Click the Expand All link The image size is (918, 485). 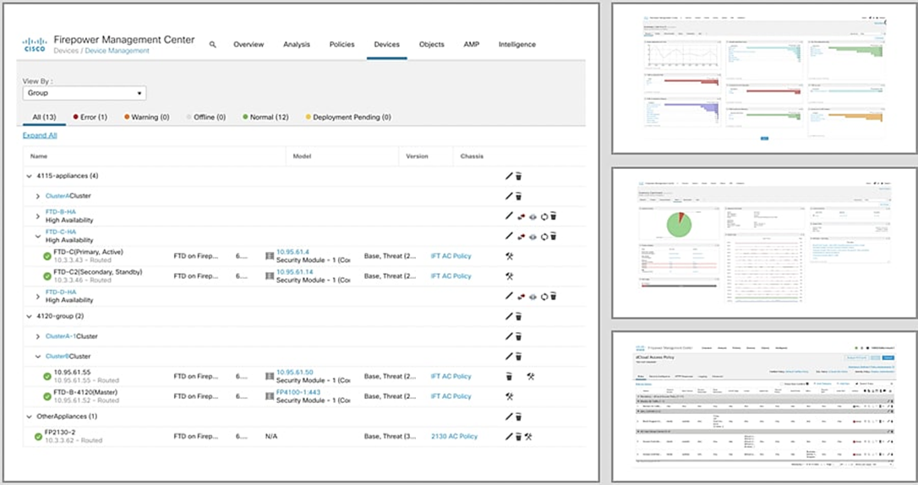point(40,135)
